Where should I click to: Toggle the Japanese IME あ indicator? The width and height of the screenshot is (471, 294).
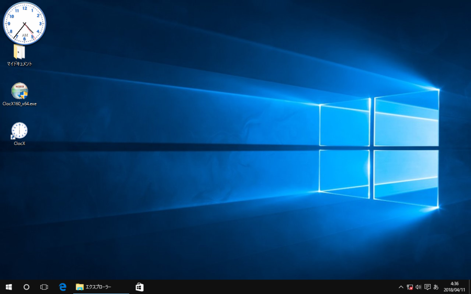pyautogui.click(x=436, y=287)
